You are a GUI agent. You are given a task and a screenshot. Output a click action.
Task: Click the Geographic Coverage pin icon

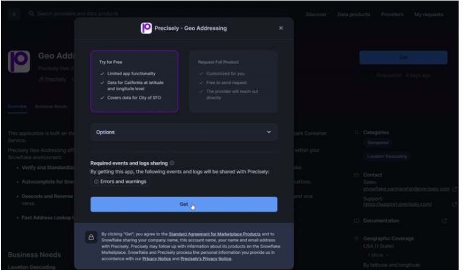[x=357, y=238]
